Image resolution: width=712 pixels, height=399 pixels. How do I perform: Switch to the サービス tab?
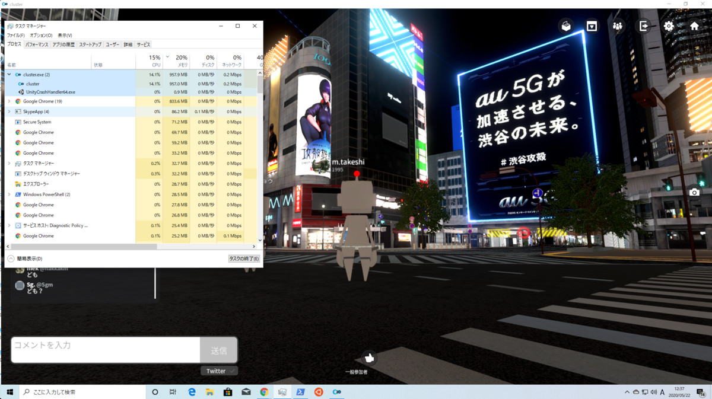(x=144, y=44)
